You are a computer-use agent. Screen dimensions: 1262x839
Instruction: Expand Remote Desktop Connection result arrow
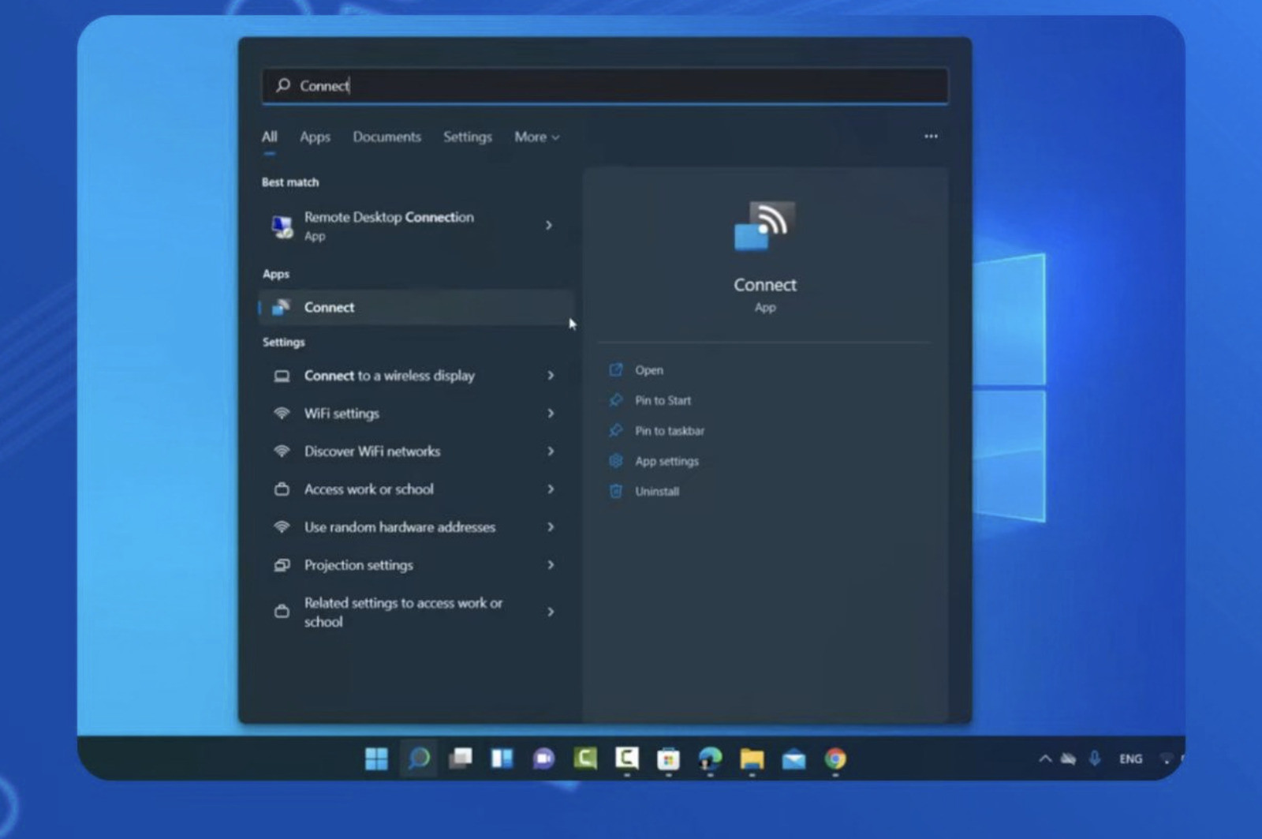[549, 226]
